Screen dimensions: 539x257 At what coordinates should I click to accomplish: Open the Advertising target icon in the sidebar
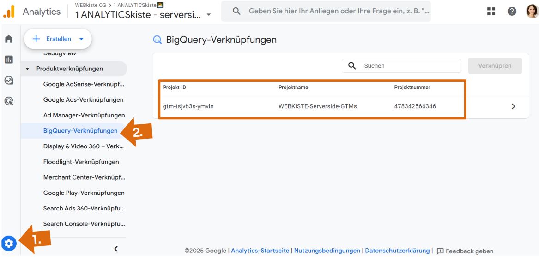click(x=9, y=101)
